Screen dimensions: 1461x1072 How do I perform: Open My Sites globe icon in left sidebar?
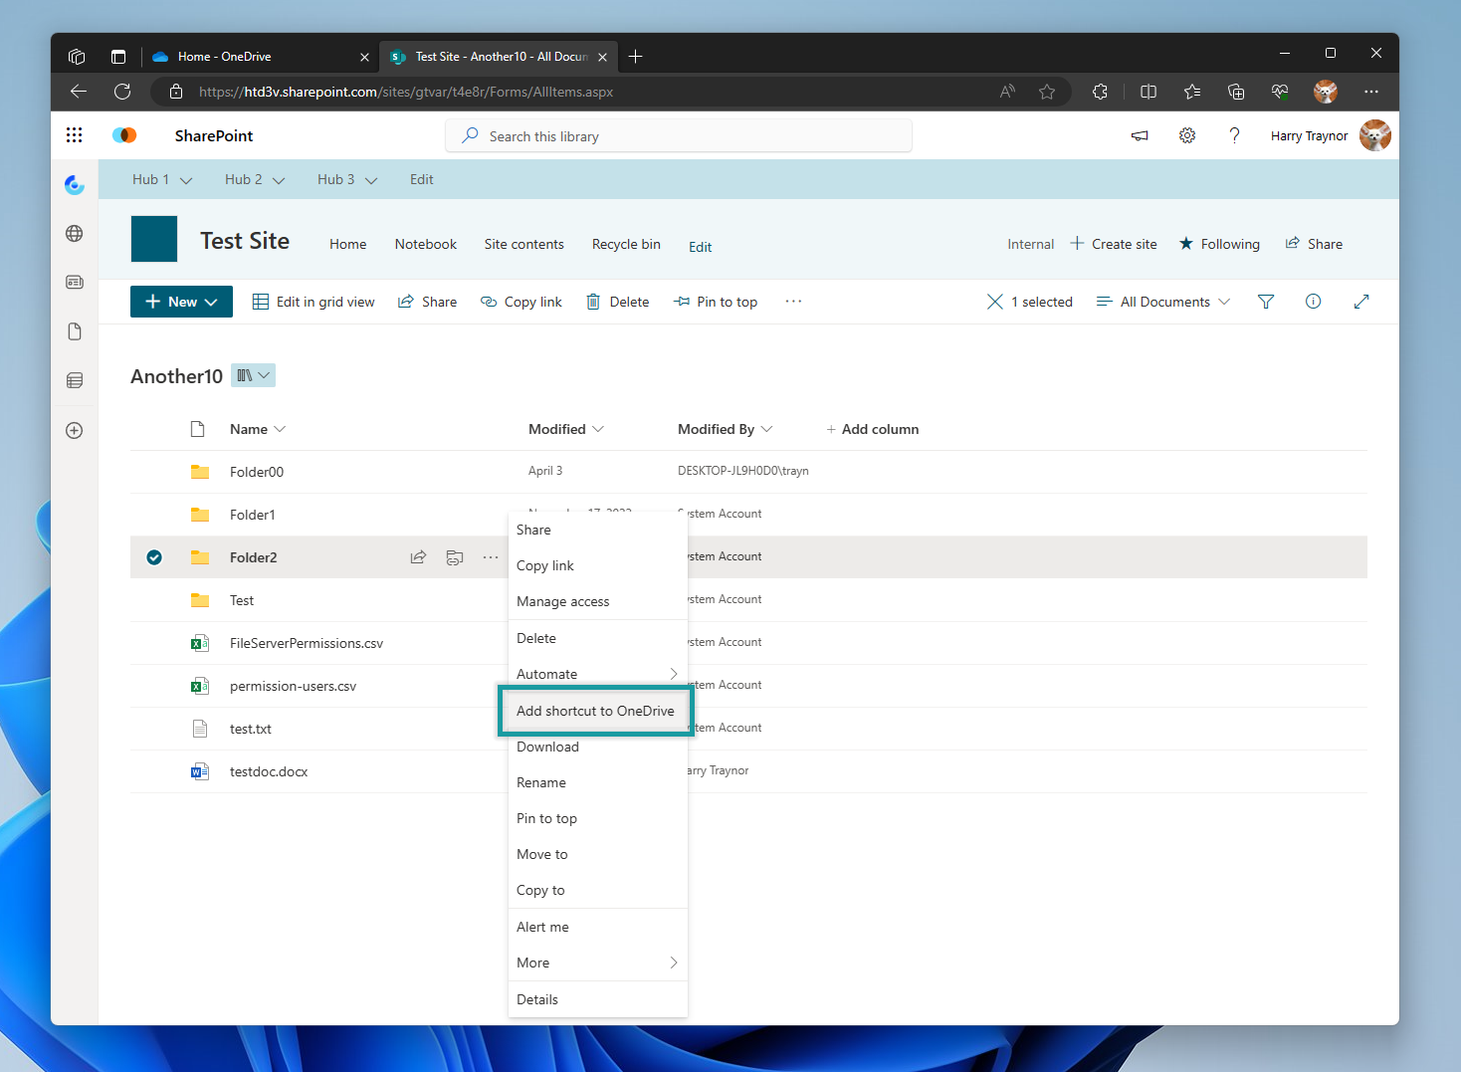(x=74, y=233)
